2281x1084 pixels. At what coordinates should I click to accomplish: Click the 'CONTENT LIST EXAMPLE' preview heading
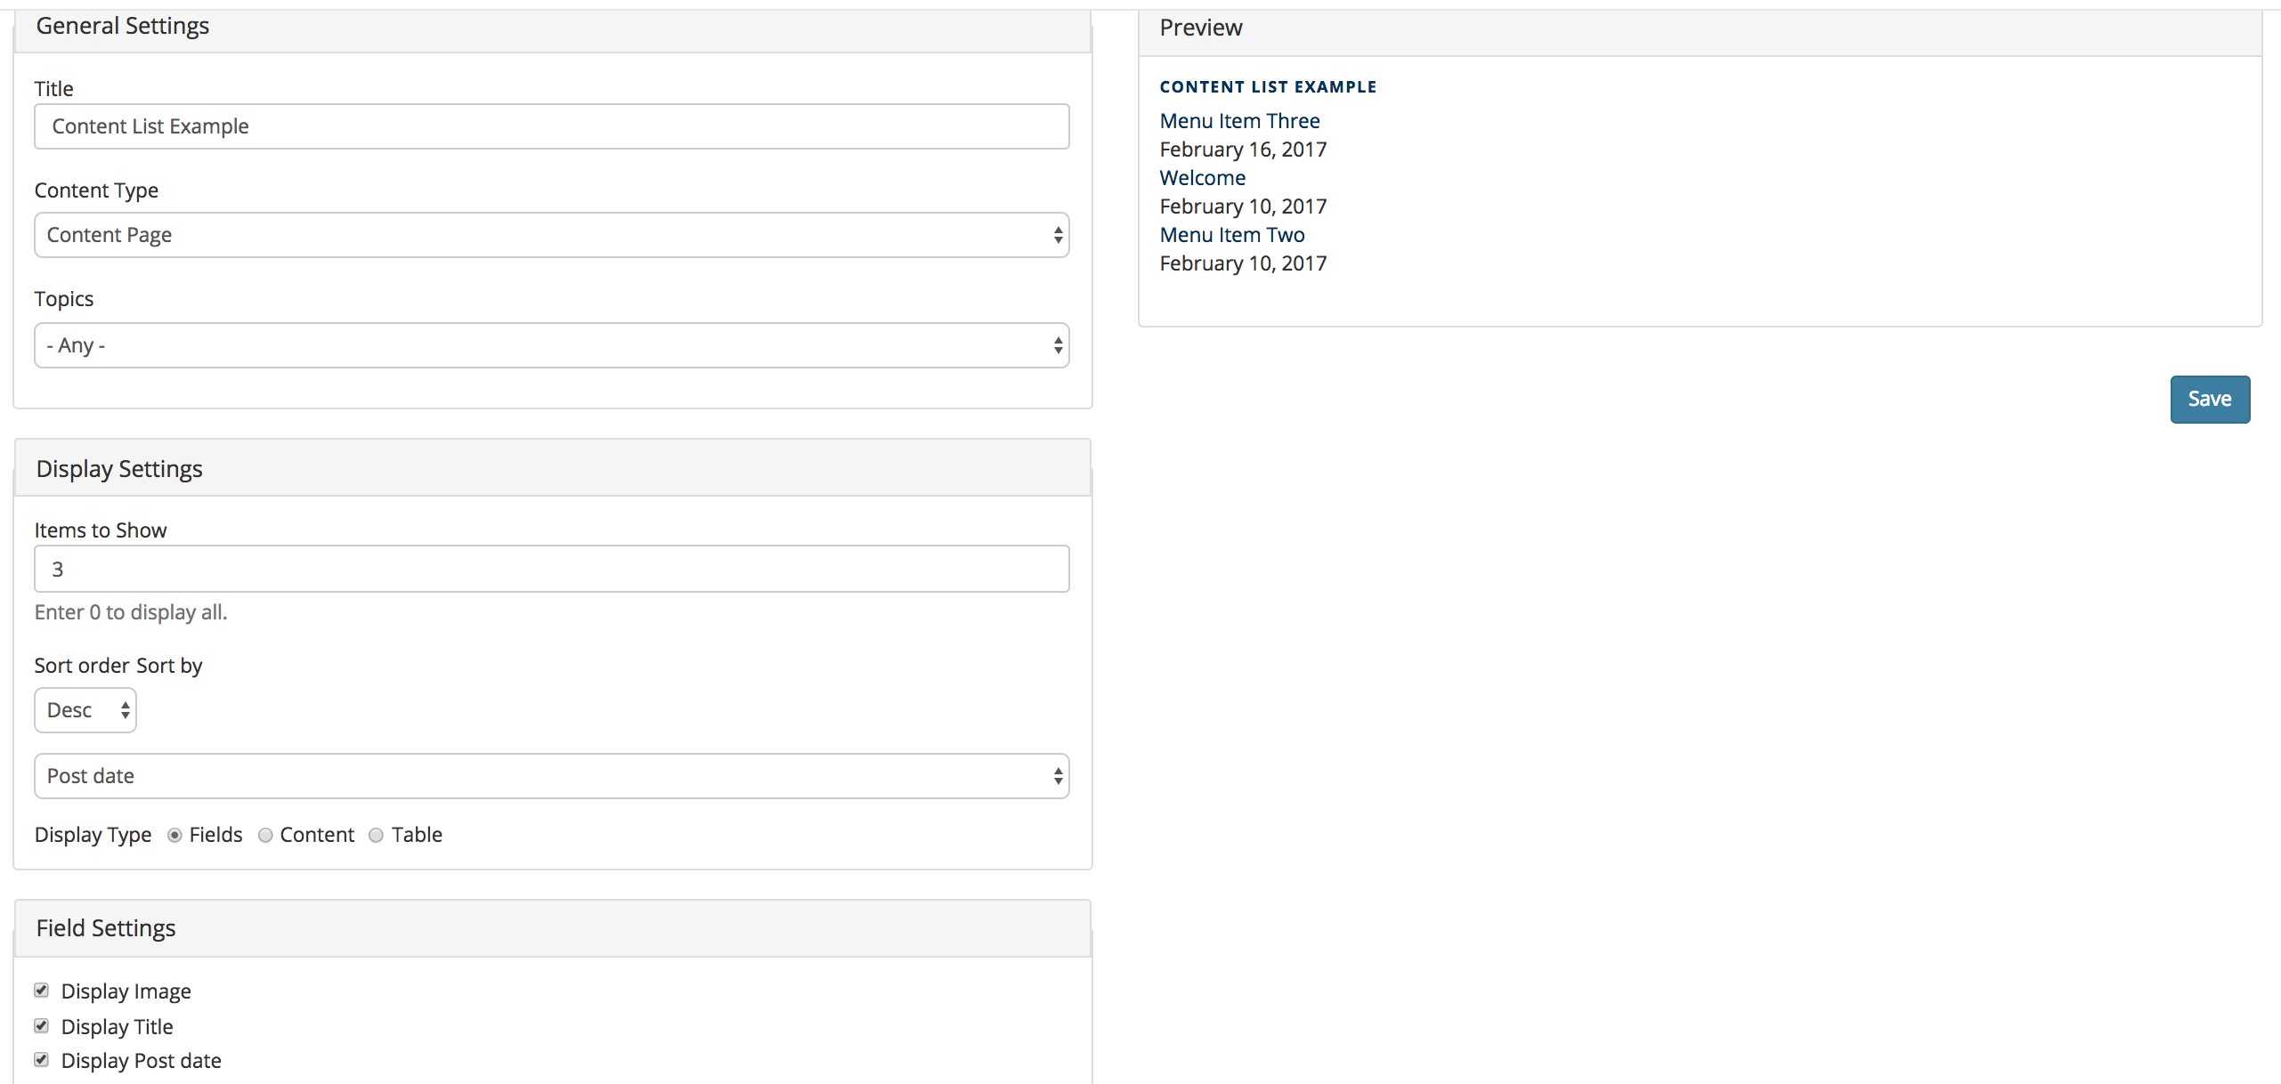[1268, 87]
